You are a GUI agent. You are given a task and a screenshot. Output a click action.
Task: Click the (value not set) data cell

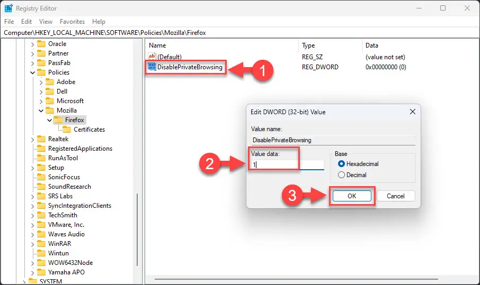click(385, 57)
